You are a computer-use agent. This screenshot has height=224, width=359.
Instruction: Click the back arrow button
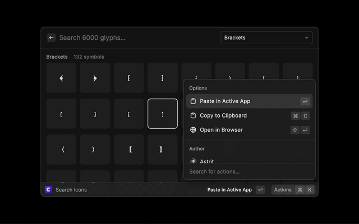tap(51, 38)
